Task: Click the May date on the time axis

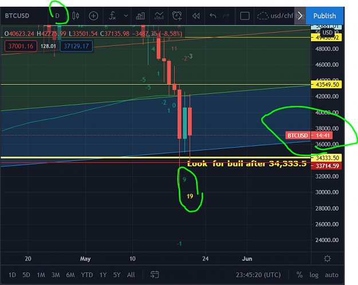Action: 85,259
